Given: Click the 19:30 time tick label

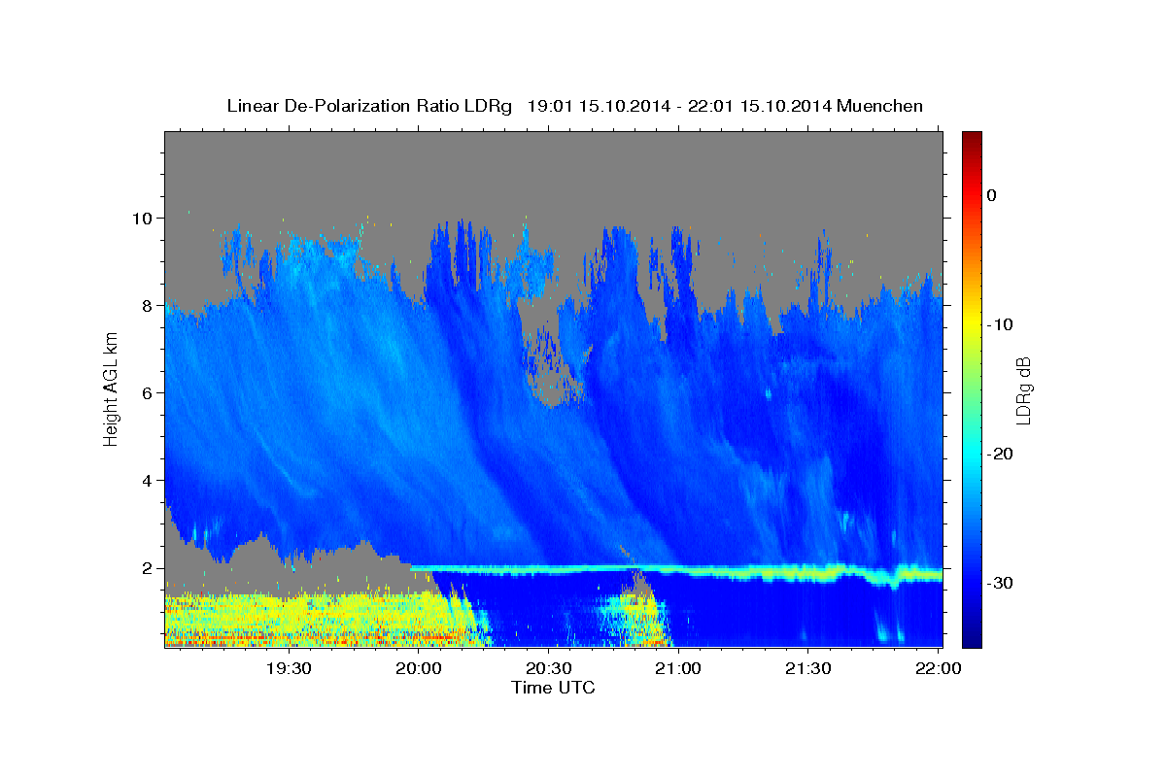Looking at the screenshot, I should coord(290,669).
